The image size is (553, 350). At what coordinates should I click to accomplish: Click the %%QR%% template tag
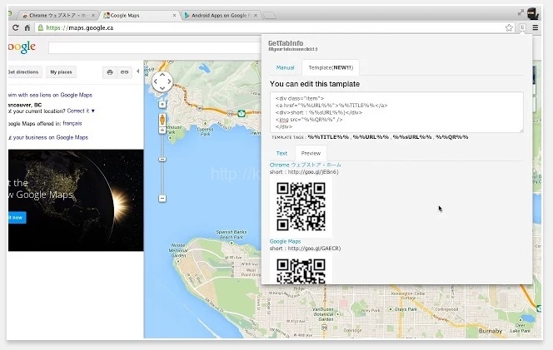coord(451,137)
